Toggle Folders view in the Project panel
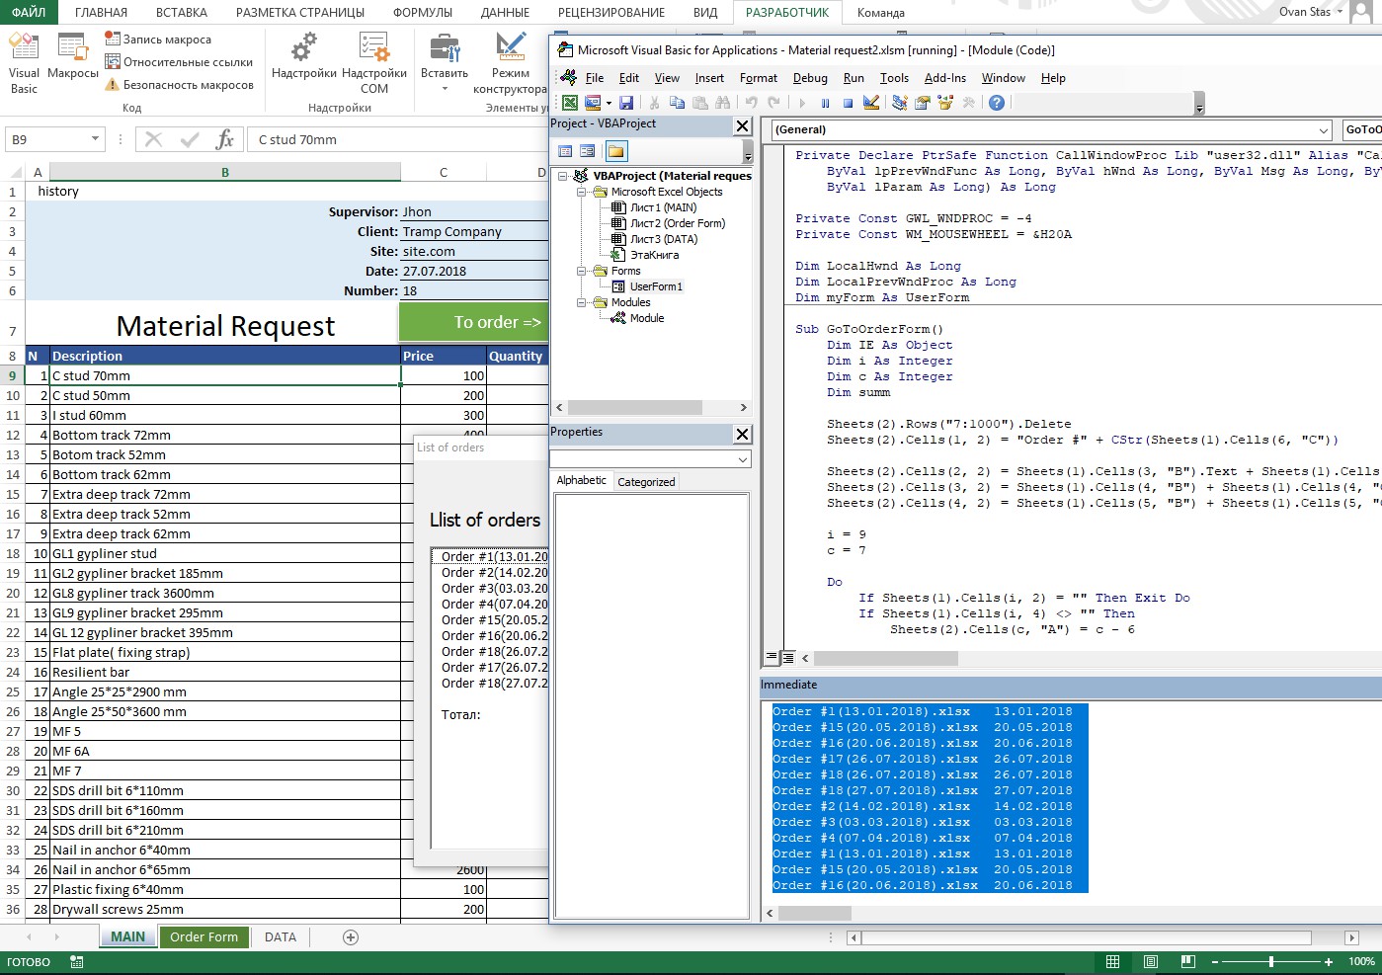 tap(615, 151)
